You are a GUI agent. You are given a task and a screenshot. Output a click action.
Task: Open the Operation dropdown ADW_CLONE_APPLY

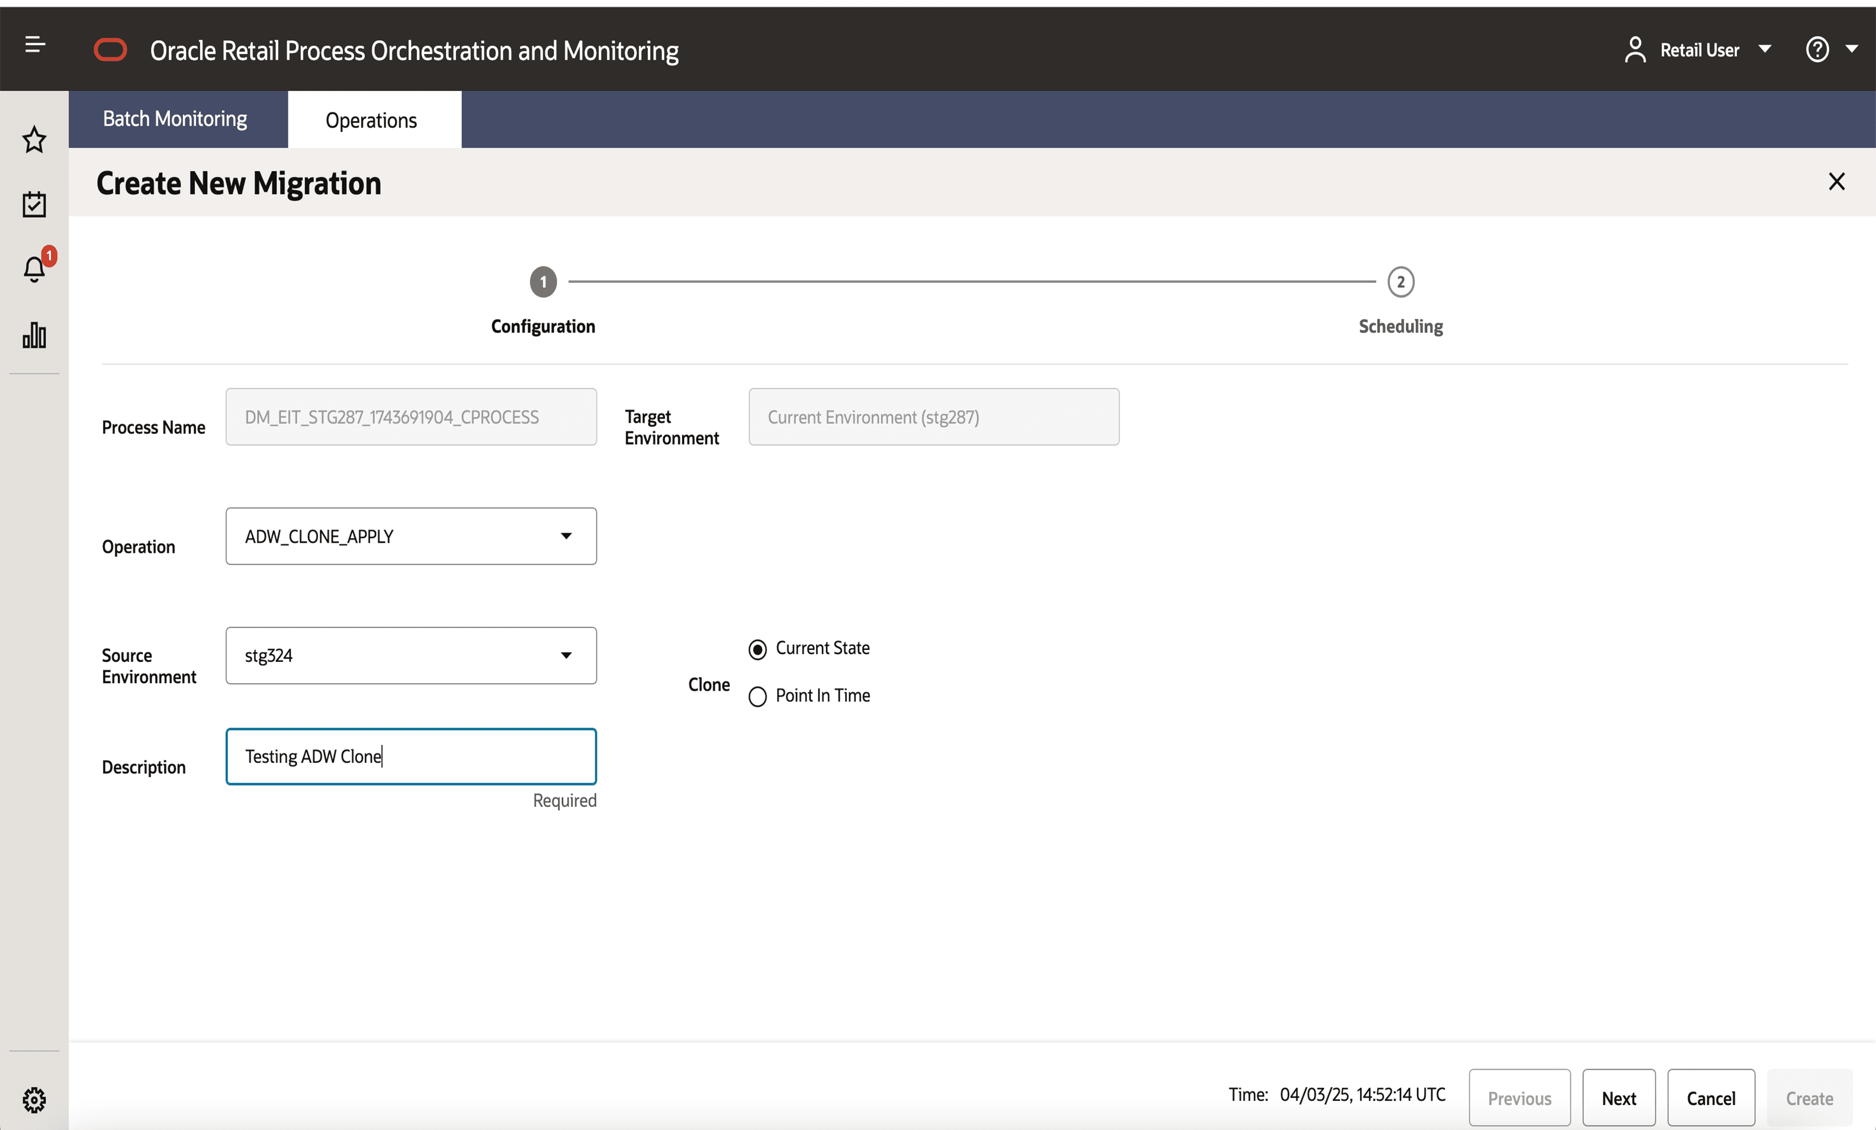tap(411, 536)
